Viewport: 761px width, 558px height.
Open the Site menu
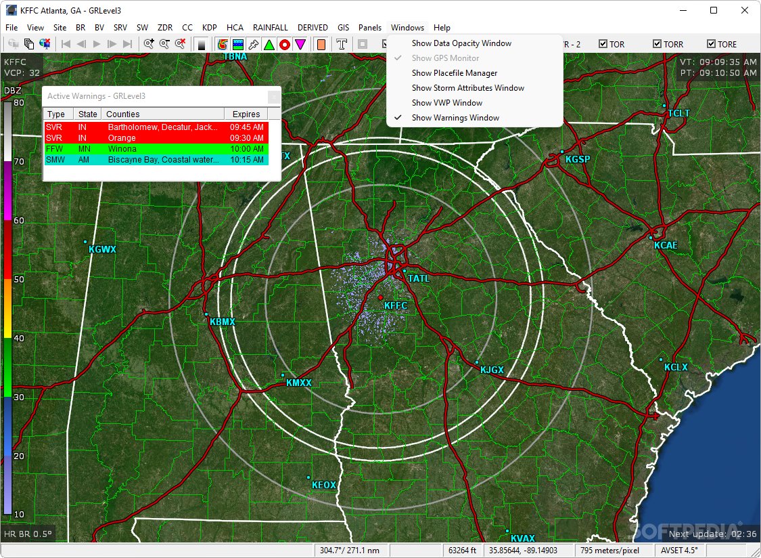60,28
